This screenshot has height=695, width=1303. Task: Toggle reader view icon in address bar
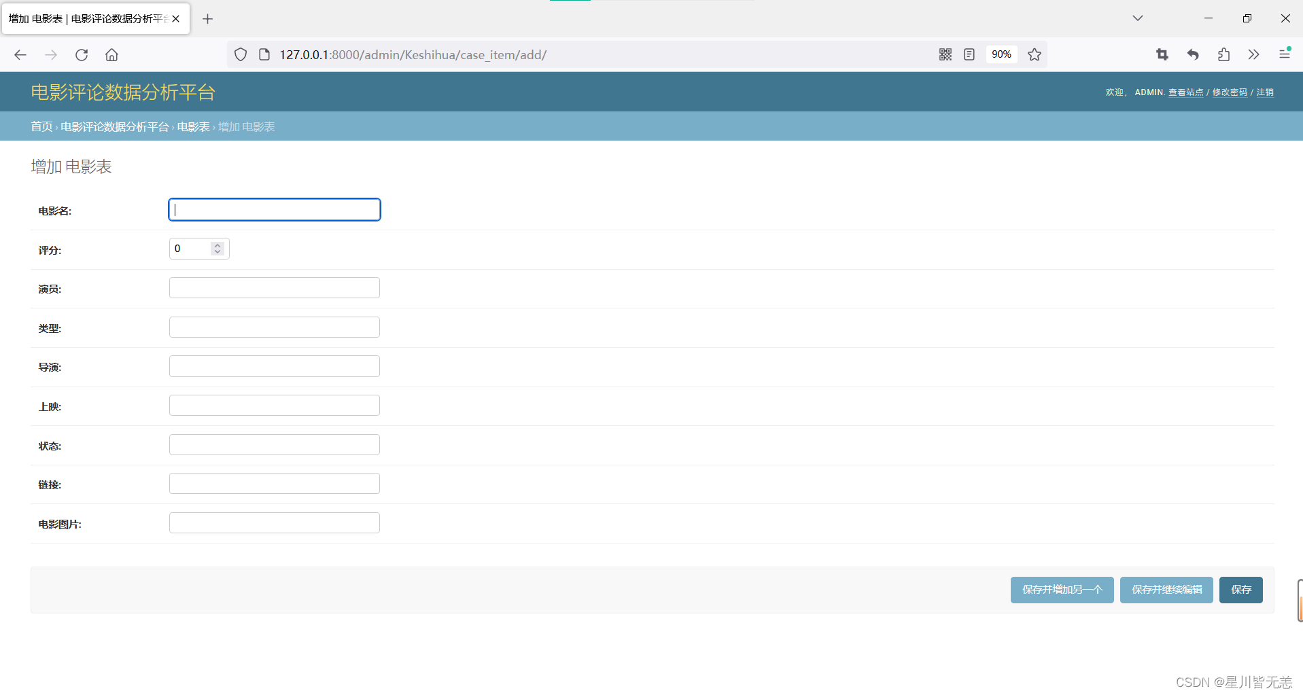pos(969,55)
